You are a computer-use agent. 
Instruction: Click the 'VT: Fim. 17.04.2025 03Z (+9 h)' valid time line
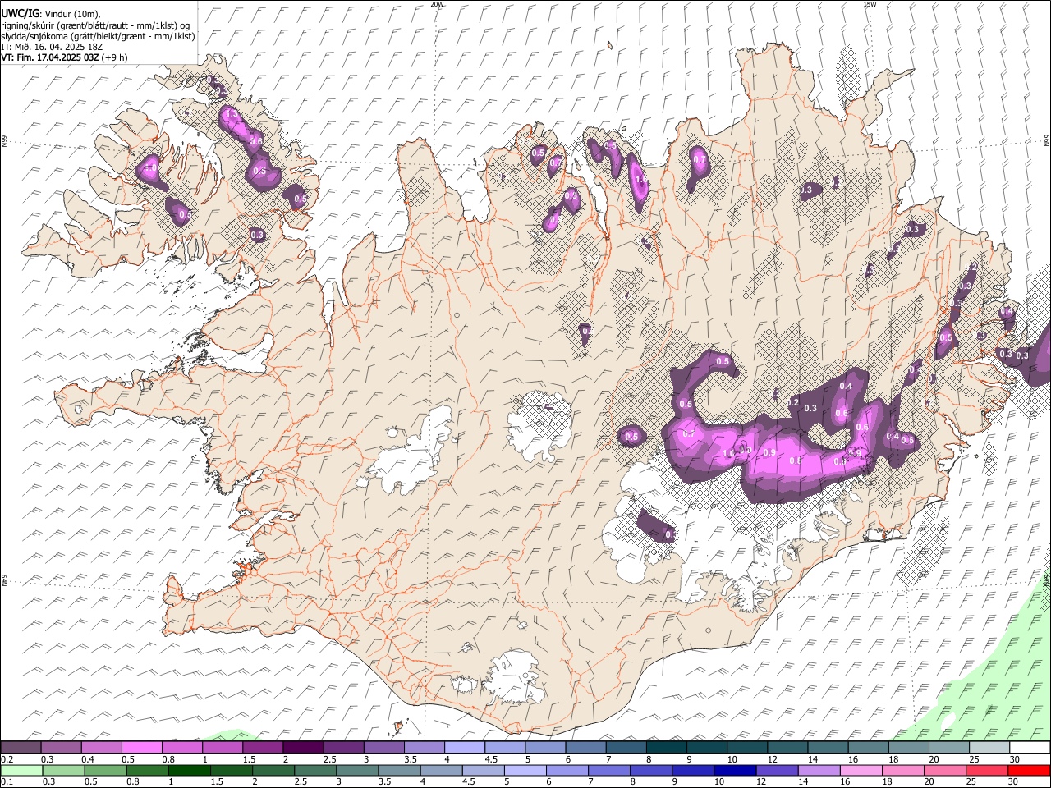coord(64,57)
